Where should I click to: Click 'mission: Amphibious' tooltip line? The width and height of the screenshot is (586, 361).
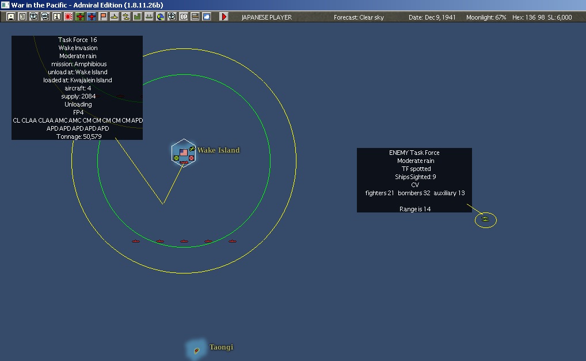(79, 64)
